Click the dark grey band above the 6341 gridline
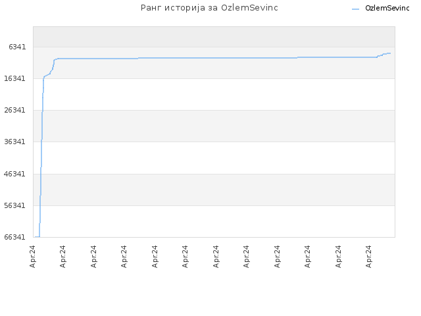 click(214, 37)
